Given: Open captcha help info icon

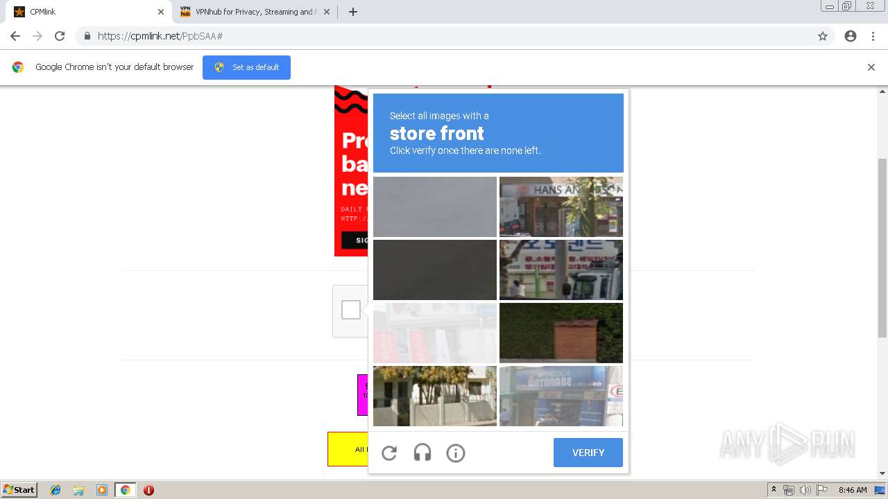Looking at the screenshot, I should pyautogui.click(x=456, y=453).
